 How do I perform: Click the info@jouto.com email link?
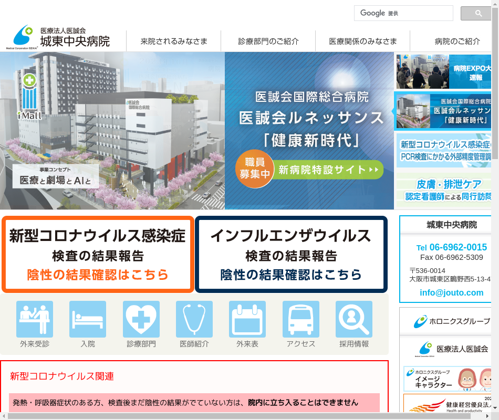pos(451,292)
